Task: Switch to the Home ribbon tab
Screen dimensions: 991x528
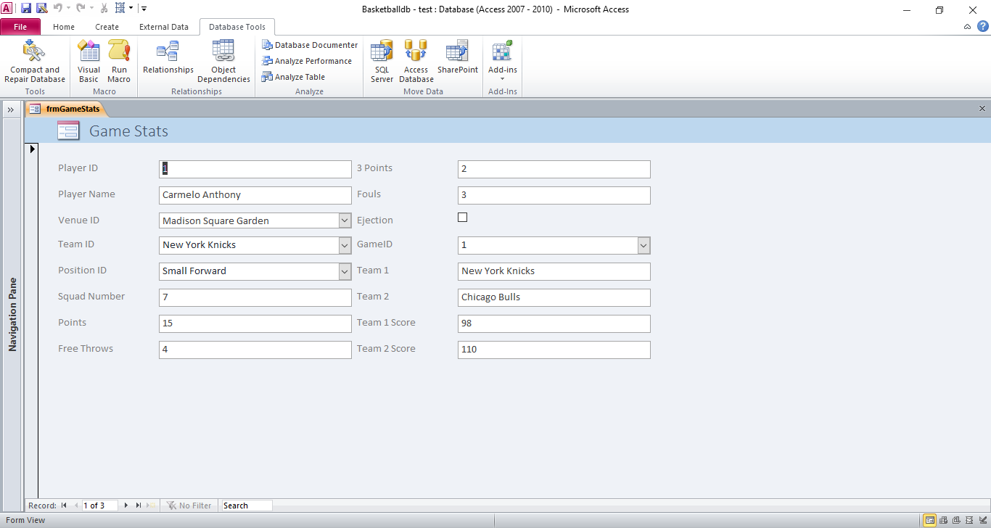Action: pyautogui.click(x=64, y=27)
